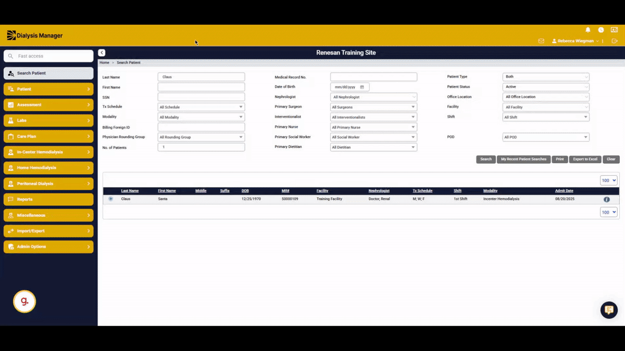
Task: Open the video conference icon in header
Action: pos(615,30)
